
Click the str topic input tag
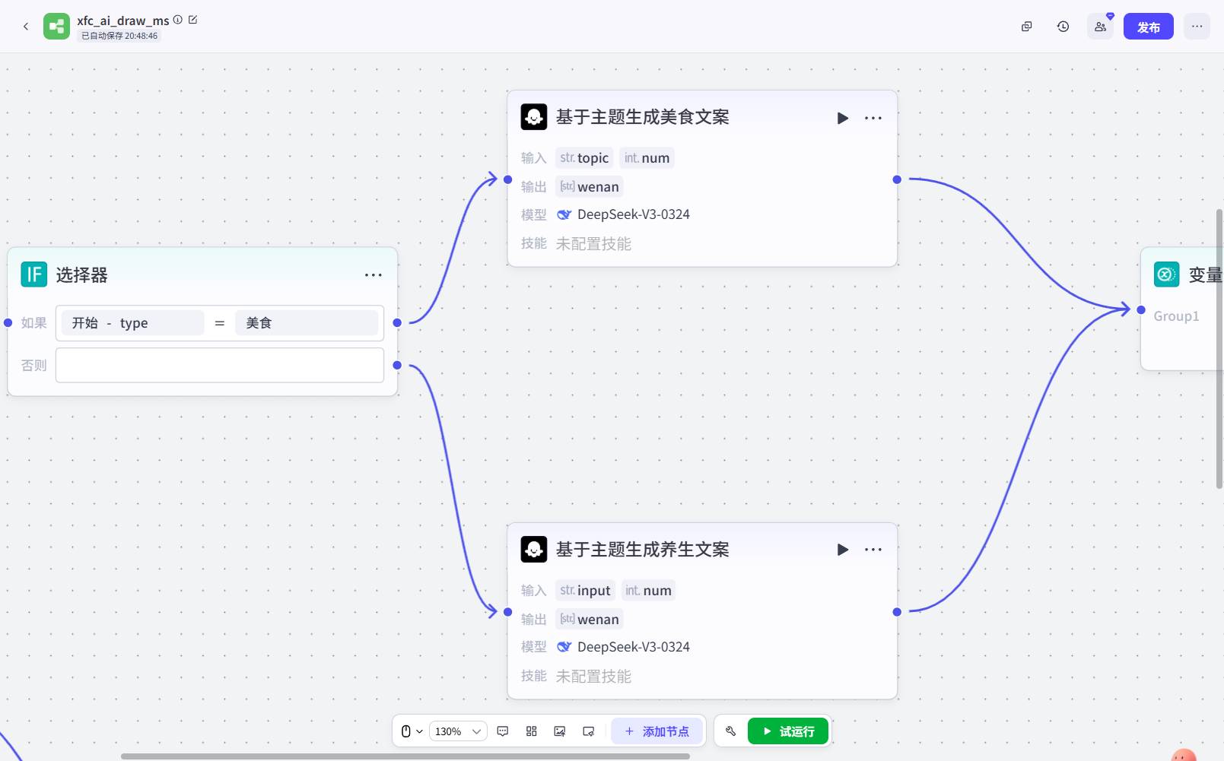584,158
